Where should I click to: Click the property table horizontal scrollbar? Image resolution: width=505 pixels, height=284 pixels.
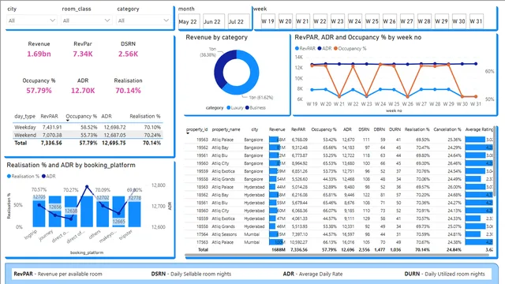tap(337, 256)
